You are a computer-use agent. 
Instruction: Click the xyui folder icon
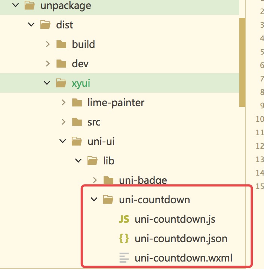[x=61, y=83]
